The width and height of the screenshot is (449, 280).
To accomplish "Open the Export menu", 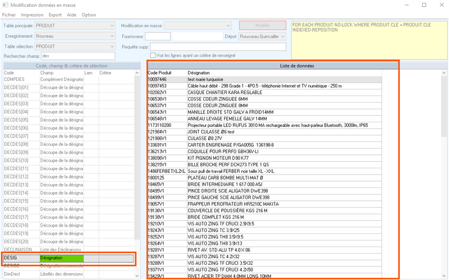I will 55,15.
